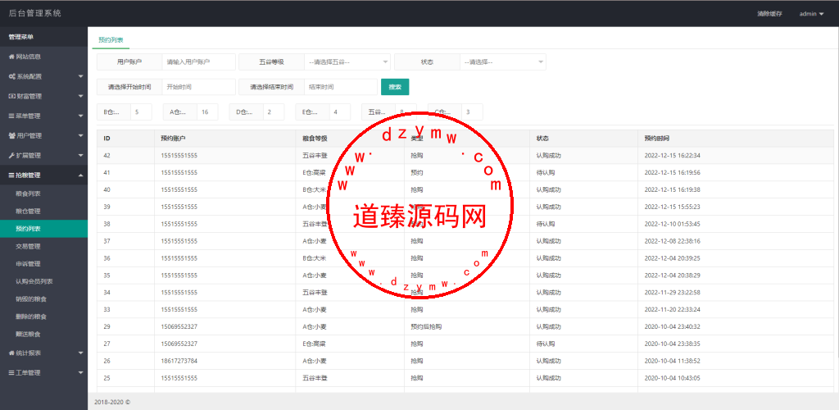Viewport: 839px width, 410px height.
Task: Open 粮食列表 in the sidebar
Action: click(29, 194)
